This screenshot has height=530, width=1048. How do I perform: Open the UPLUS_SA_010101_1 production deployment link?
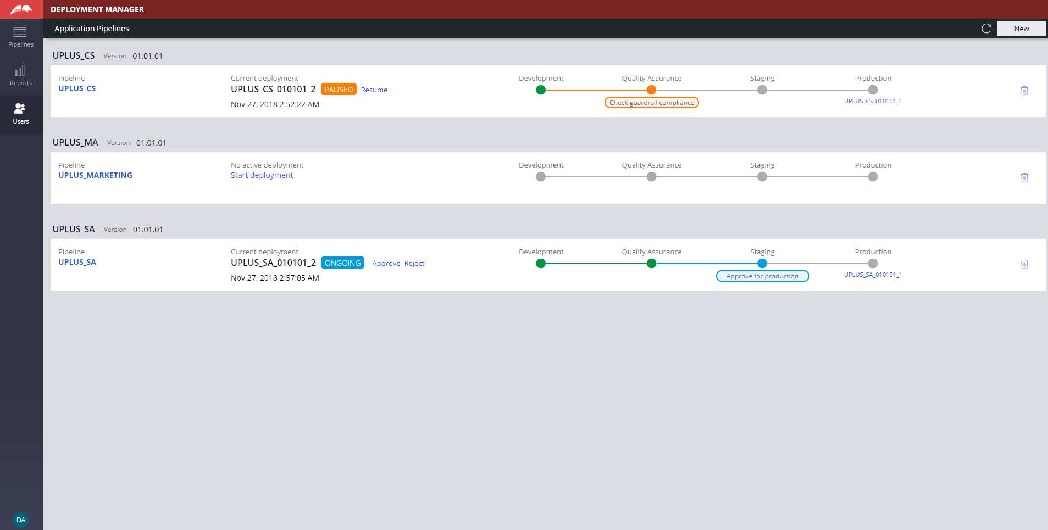tap(873, 275)
